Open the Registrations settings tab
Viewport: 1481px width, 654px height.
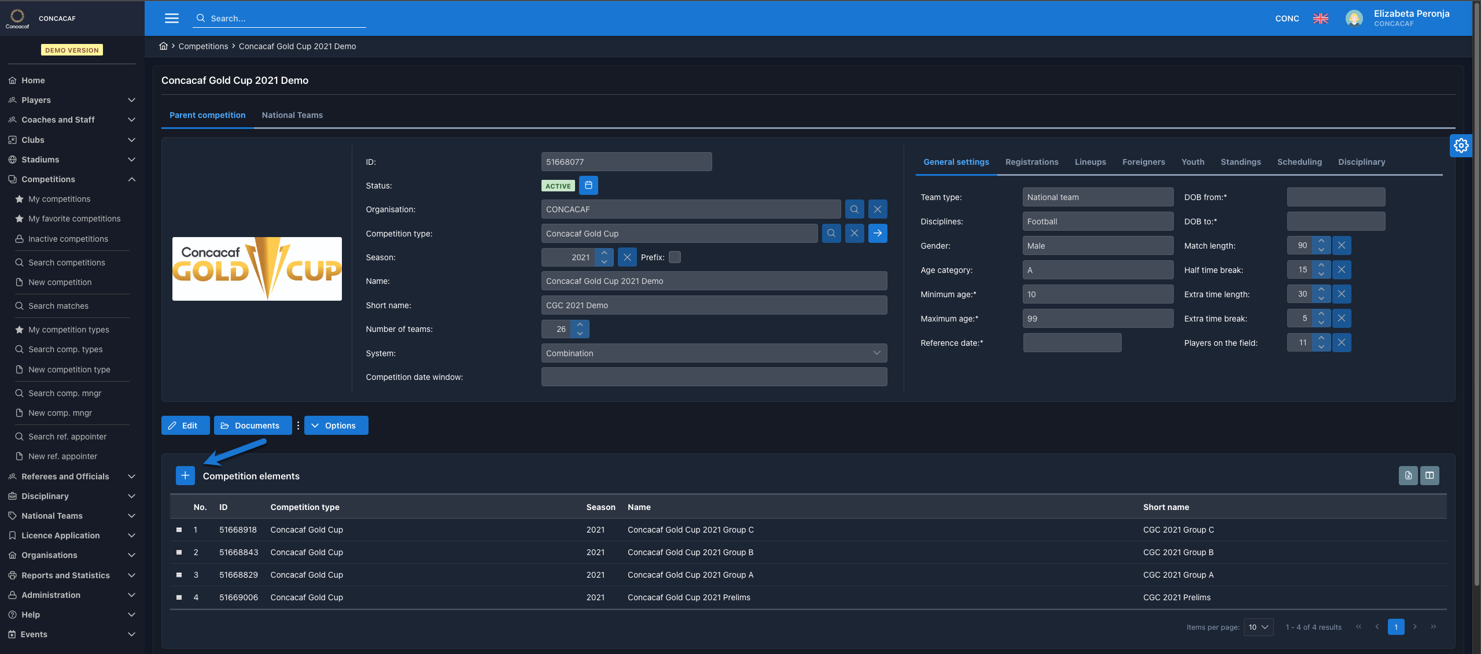click(x=1031, y=162)
